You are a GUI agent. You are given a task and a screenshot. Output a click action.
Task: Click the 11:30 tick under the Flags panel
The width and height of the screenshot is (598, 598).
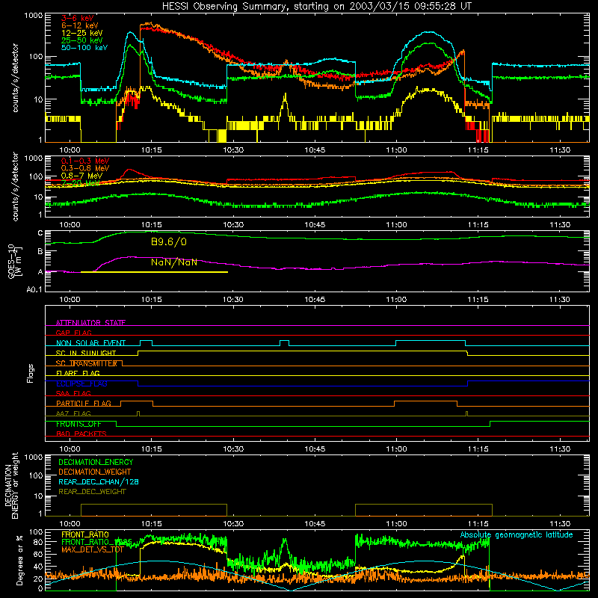coord(560,449)
